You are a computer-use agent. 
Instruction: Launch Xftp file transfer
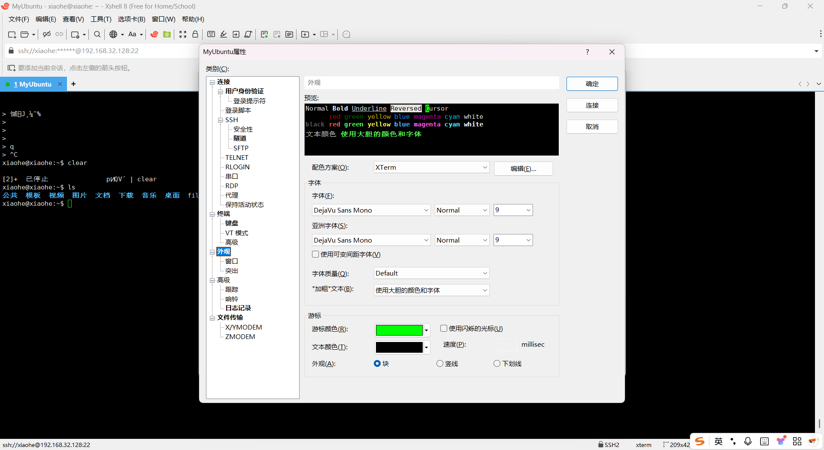[x=167, y=34]
